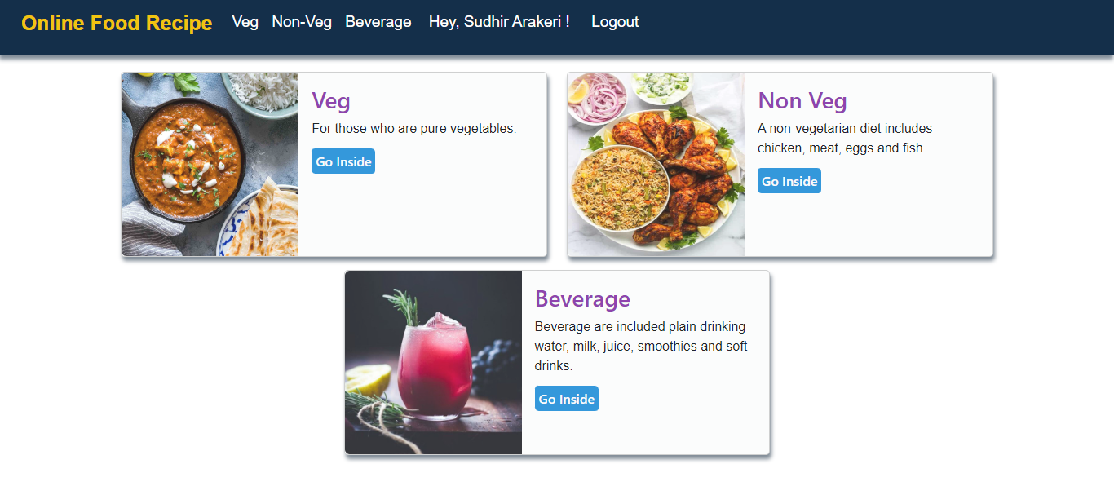Click the curry dish photo on Veg card
The width and height of the screenshot is (1114, 495).
(210, 163)
